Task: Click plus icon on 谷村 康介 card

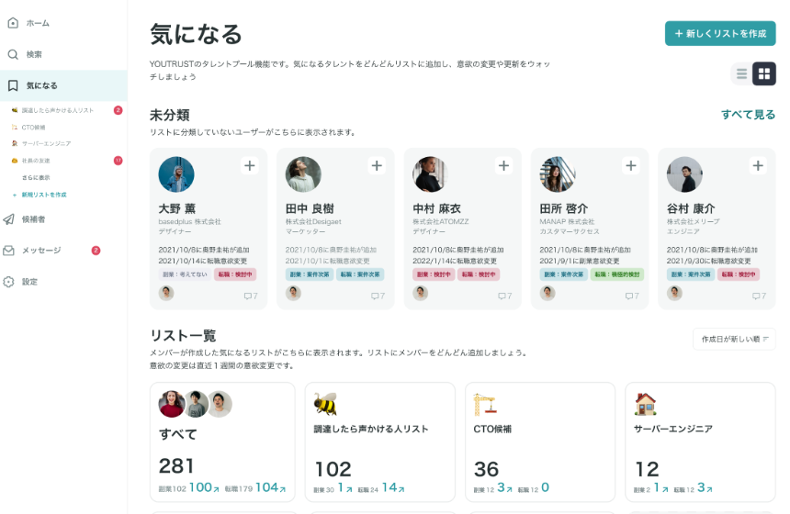Action: click(758, 166)
